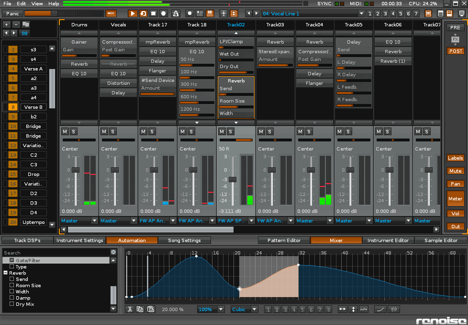The width and height of the screenshot is (468, 325).
Task: Mute the Drums track
Action: click(x=65, y=131)
